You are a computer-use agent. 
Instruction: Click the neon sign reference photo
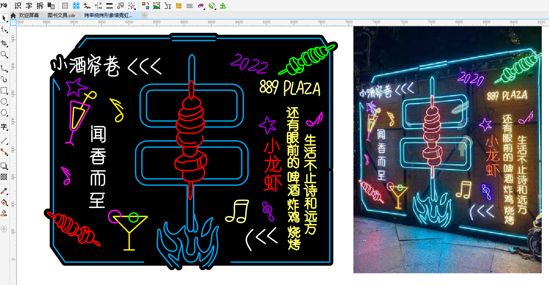(447, 149)
